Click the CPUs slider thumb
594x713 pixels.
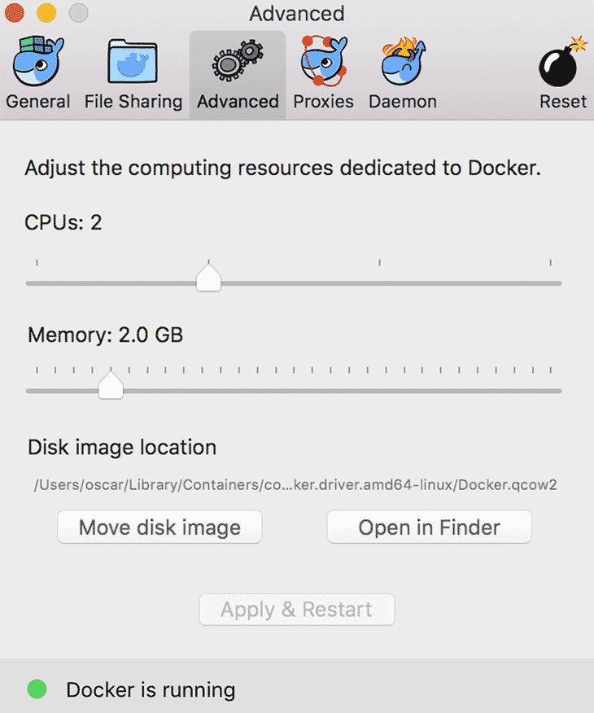209,278
